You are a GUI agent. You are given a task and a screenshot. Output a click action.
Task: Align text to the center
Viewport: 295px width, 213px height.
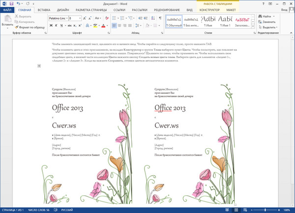click(x=120, y=26)
